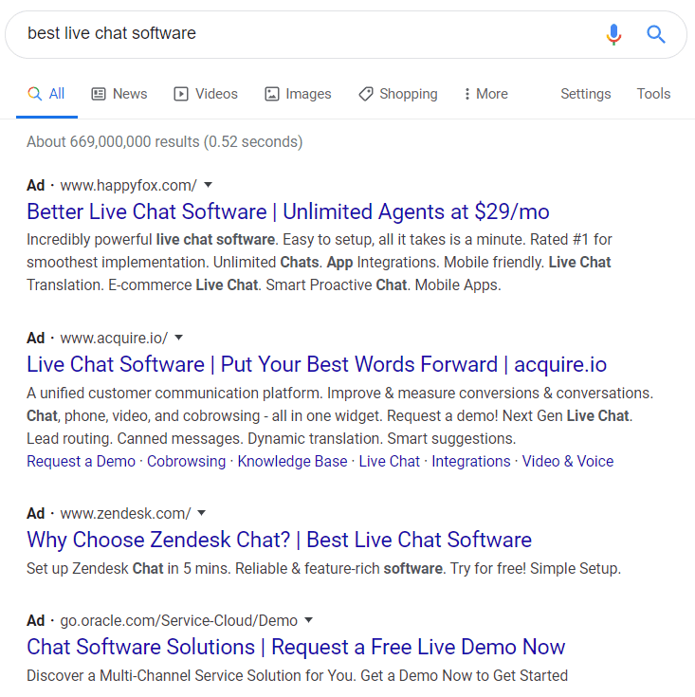The width and height of the screenshot is (695, 697).
Task: Go to the Shopping results tab
Action: click(x=398, y=94)
